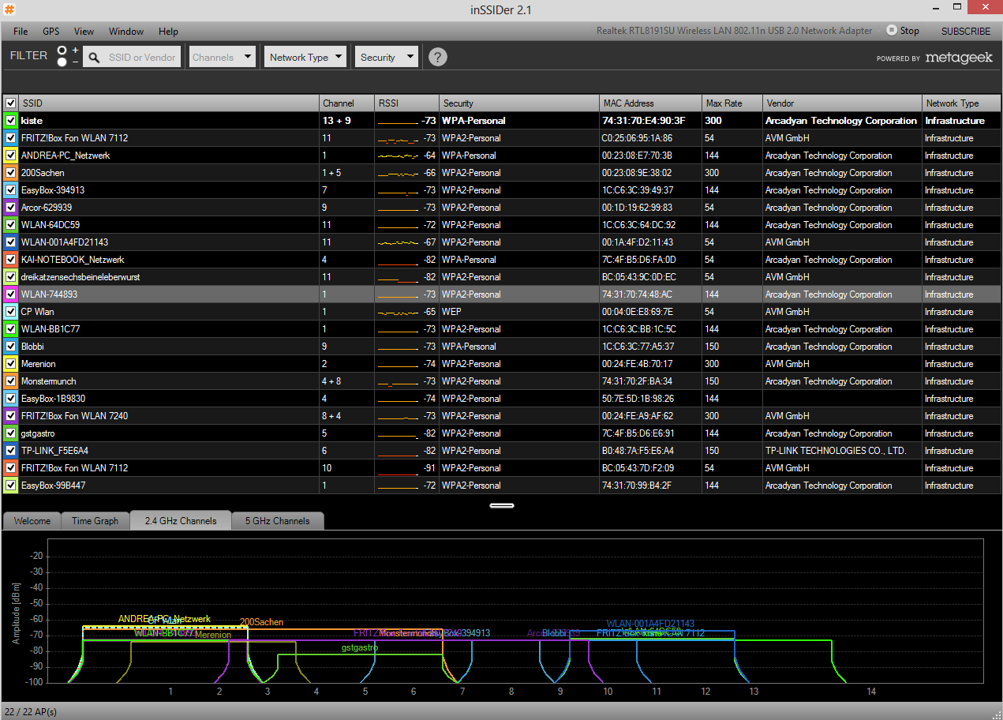Uncheck the 200Sachen network checkbox
Screen dimensions: 1003x720
pyautogui.click(x=11, y=173)
